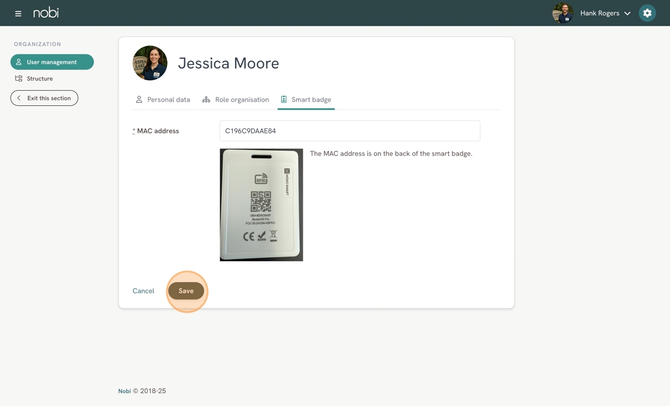Switch to the Role organisation tab
The image size is (670, 406).
click(236, 99)
